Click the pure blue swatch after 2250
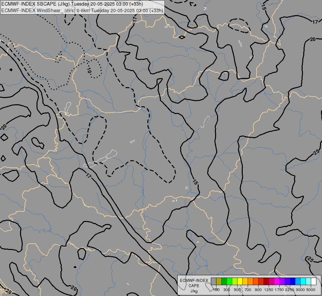 point(292,282)
